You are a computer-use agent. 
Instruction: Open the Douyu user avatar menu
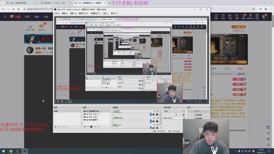264,16
